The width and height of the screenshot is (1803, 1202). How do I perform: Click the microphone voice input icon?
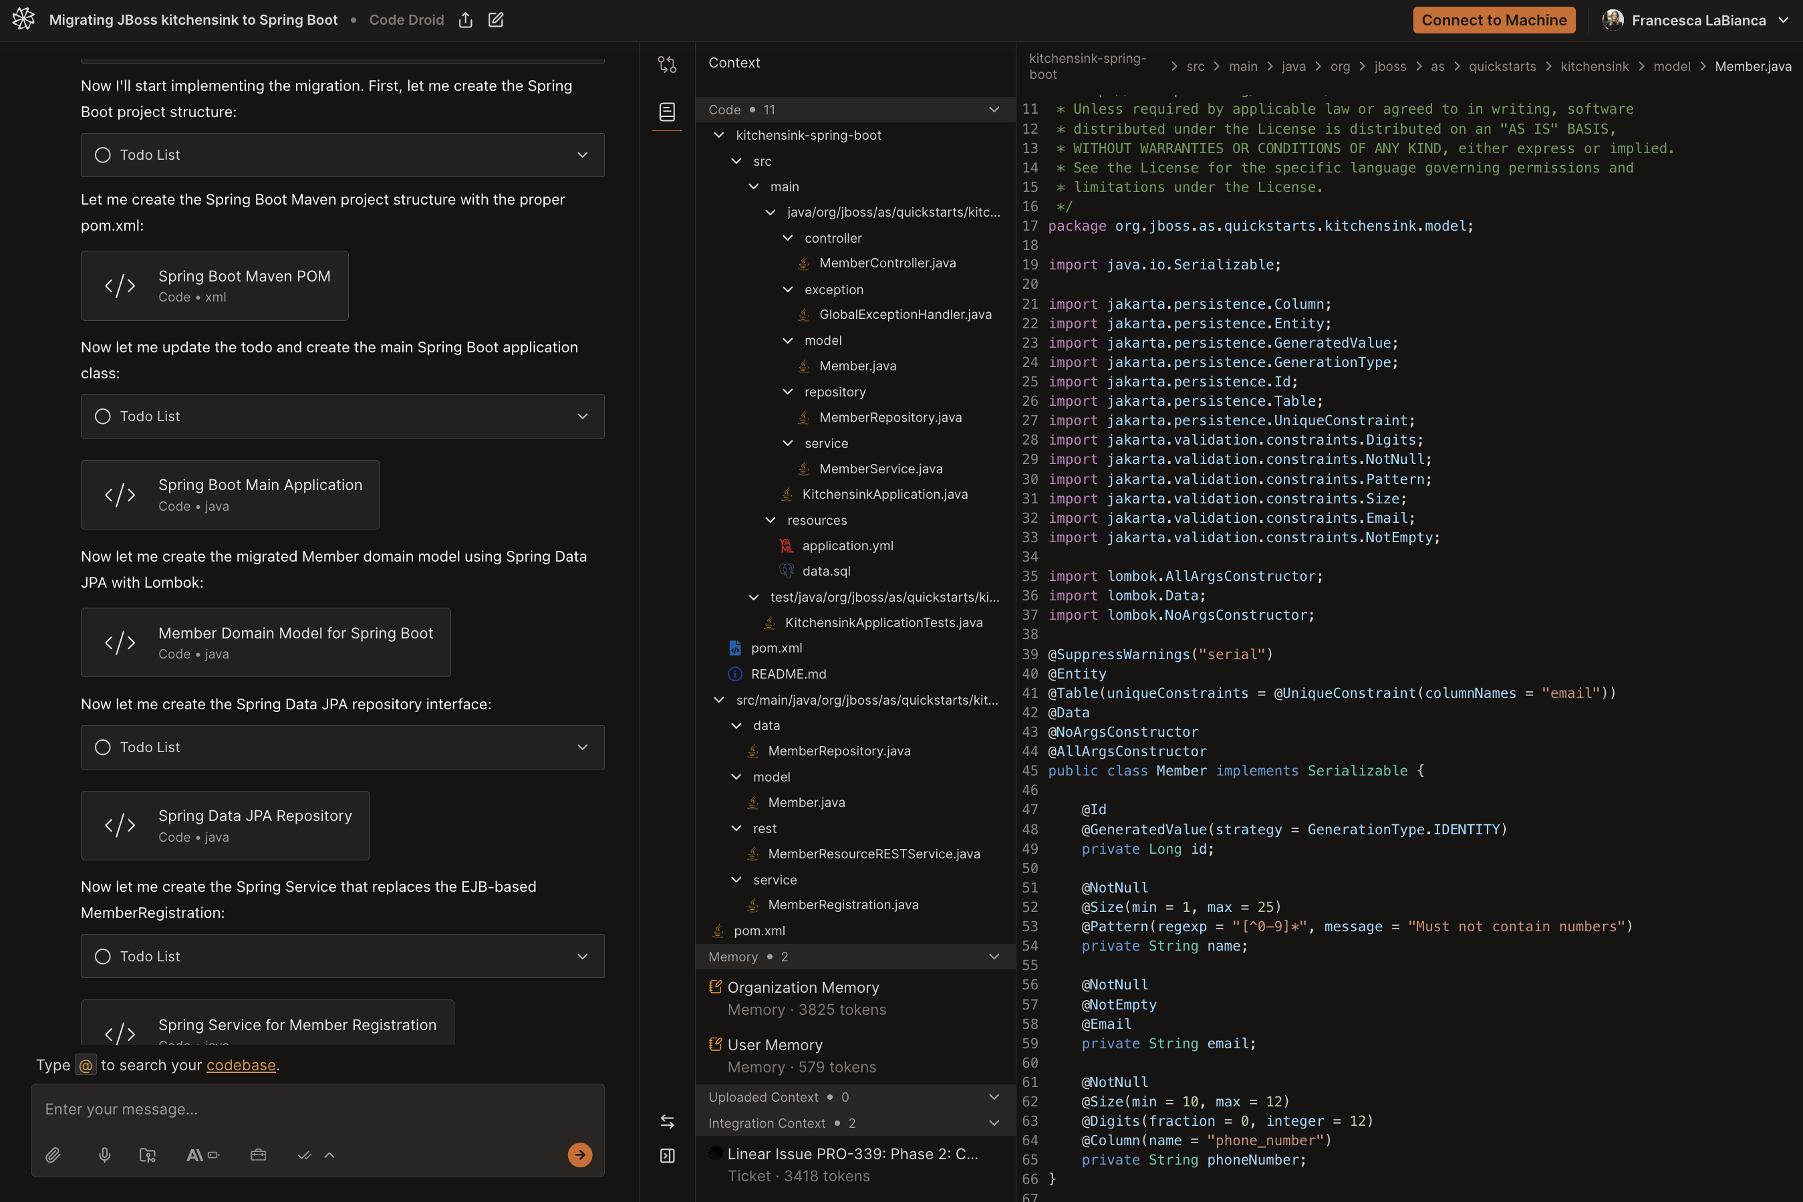coord(104,1155)
